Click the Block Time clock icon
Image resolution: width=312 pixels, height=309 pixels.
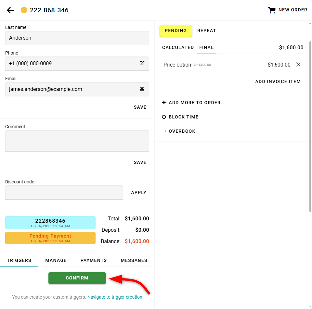point(164,117)
